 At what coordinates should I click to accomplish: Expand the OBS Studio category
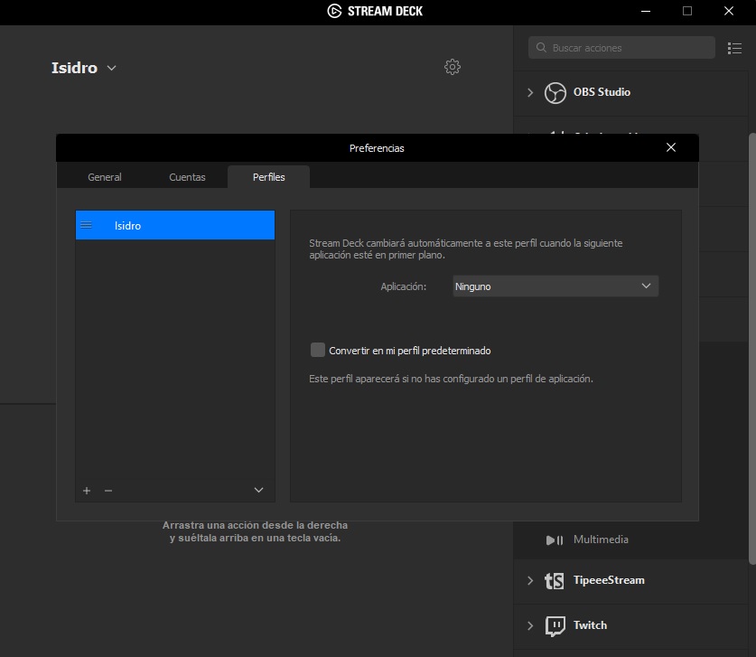pos(530,92)
